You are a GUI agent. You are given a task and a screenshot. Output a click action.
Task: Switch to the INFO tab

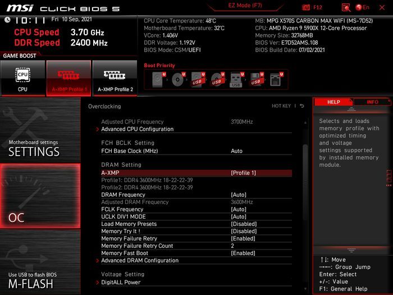click(x=372, y=102)
